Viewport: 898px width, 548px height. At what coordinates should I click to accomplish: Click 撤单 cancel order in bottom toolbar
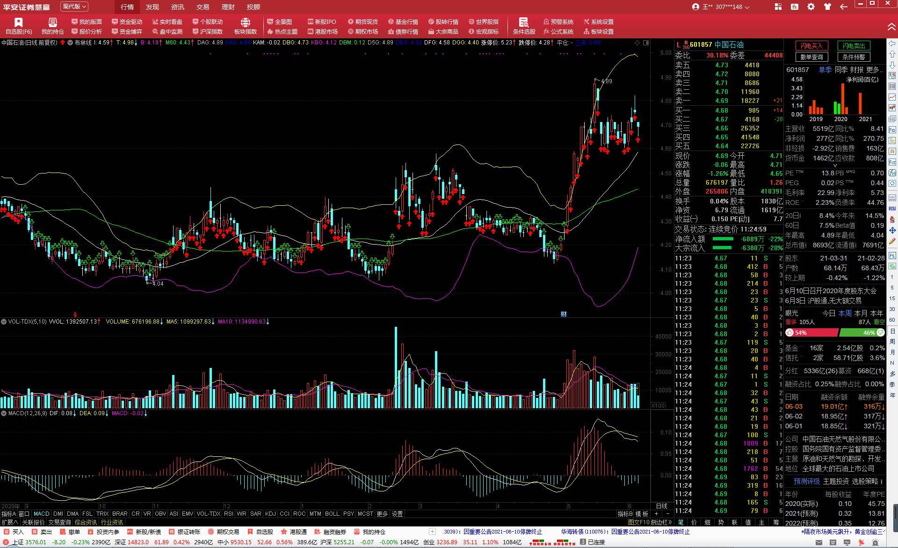70,532
